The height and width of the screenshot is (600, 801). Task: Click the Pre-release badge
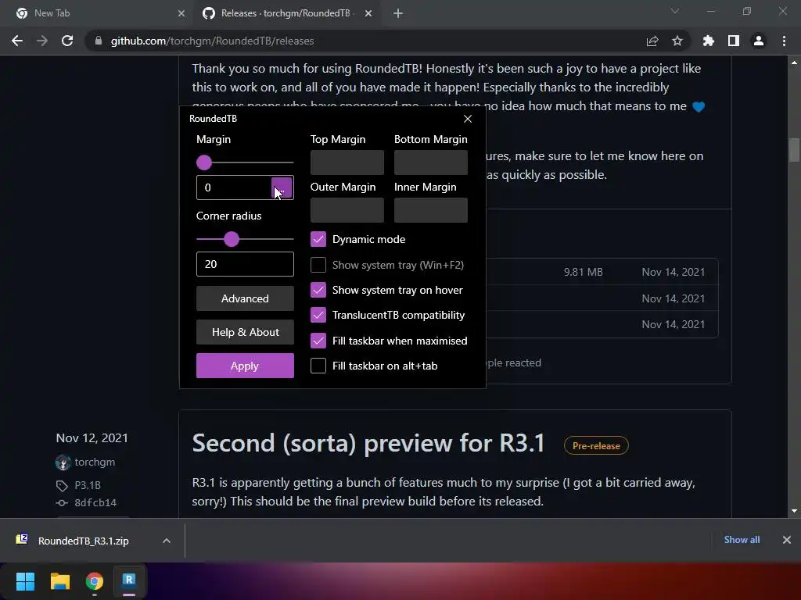[596, 445]
